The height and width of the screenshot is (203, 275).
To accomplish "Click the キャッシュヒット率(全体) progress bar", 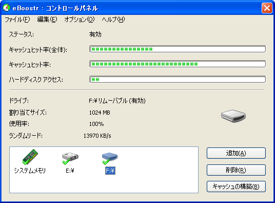I will click(178, 49).
